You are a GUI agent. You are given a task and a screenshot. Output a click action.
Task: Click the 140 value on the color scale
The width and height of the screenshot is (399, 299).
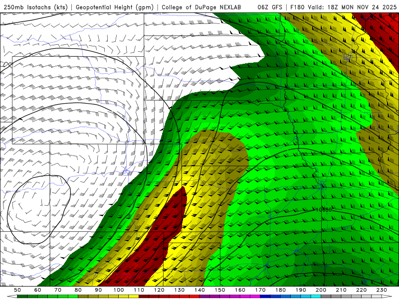click(199, 290)
